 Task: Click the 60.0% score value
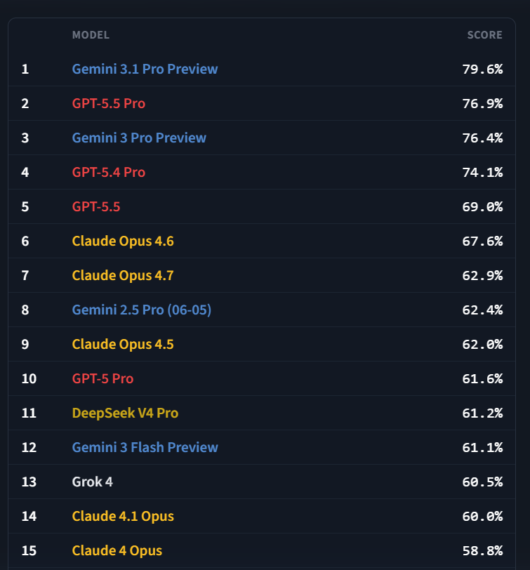point(482,517)
